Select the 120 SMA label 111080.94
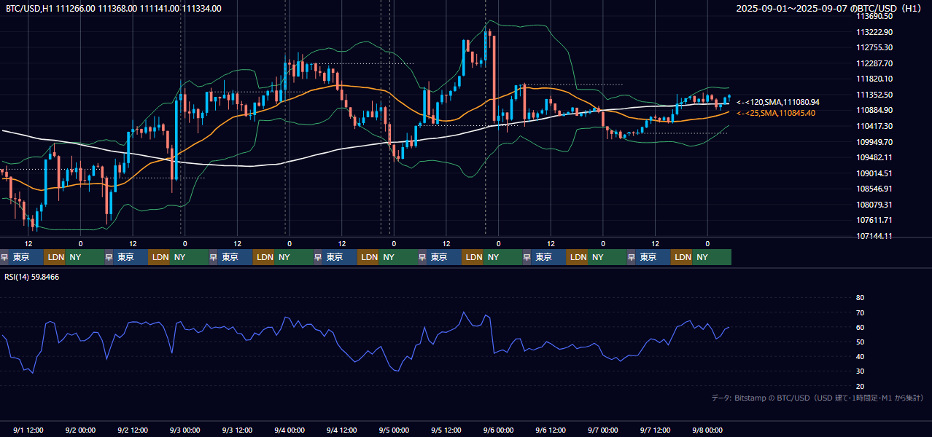Screen dimensions: 932x437 click(x=778, y=103)
